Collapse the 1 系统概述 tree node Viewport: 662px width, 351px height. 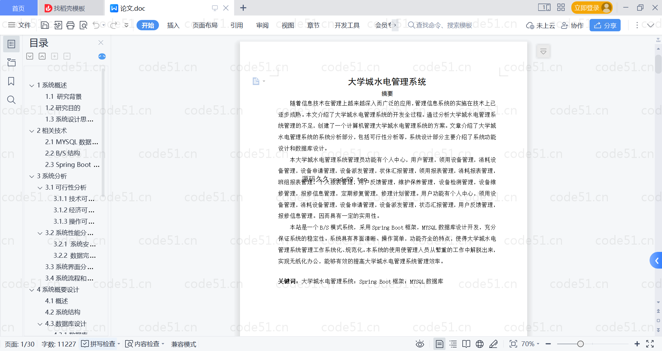(32, 85)
